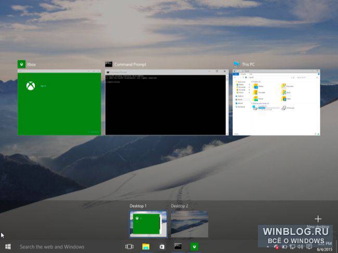Click the Command Prompt icon above its thumbnail
This screenshot has height=253, width=338.
coord(109,64)
